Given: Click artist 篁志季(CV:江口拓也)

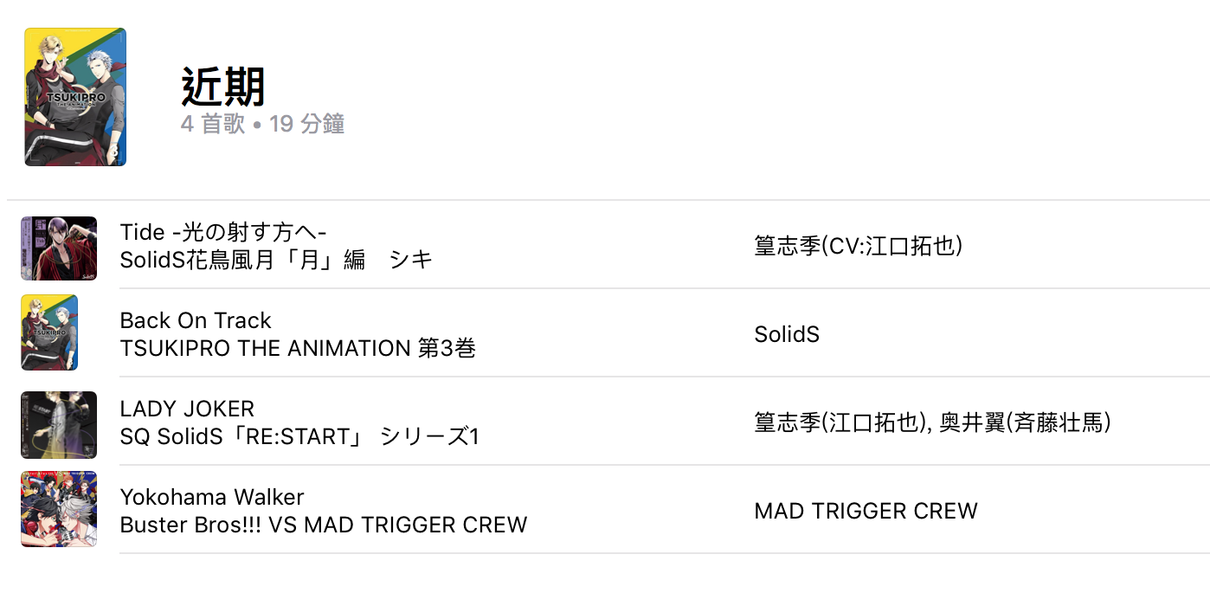Looking at the screenshot, I should pyautogui.click(x=859, y=247).
